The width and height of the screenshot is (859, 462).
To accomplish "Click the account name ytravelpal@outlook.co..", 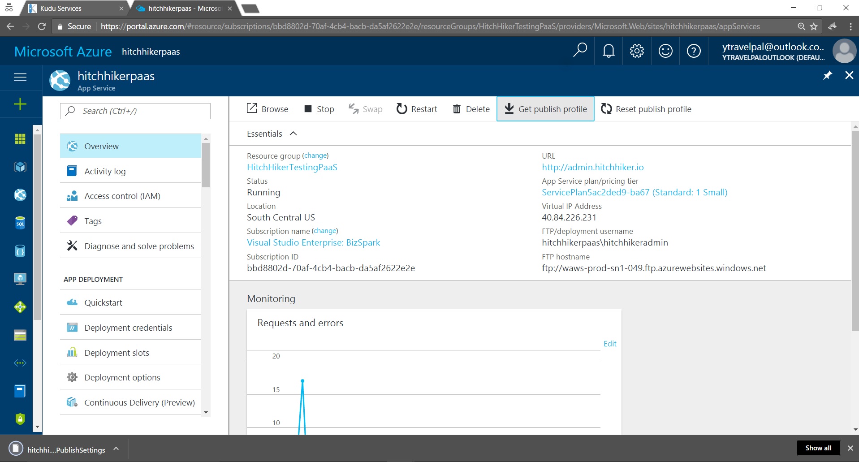I will point(773,47).
